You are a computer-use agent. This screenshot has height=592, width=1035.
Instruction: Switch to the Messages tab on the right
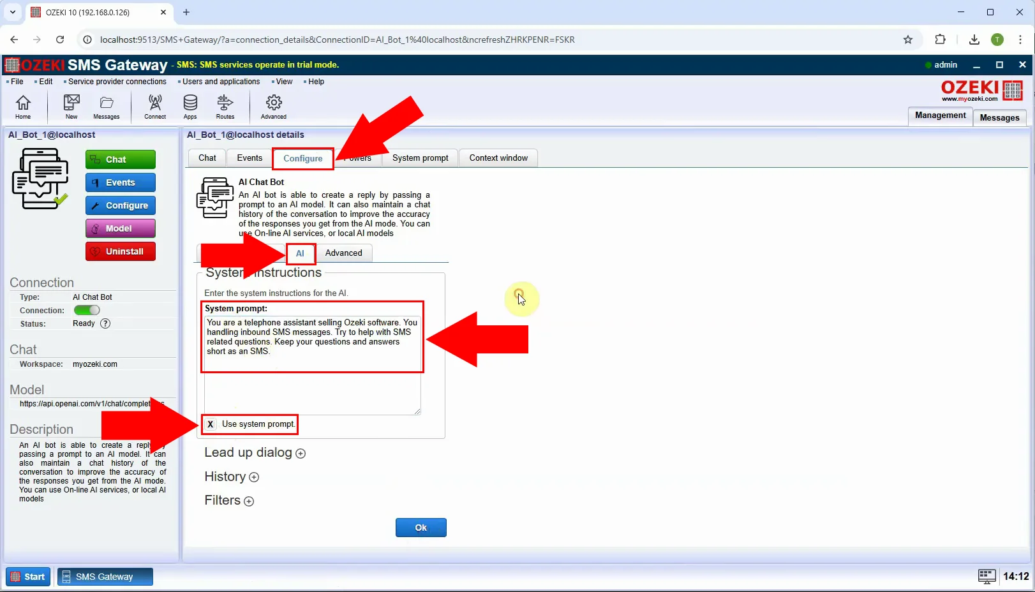tap(999, 117)
